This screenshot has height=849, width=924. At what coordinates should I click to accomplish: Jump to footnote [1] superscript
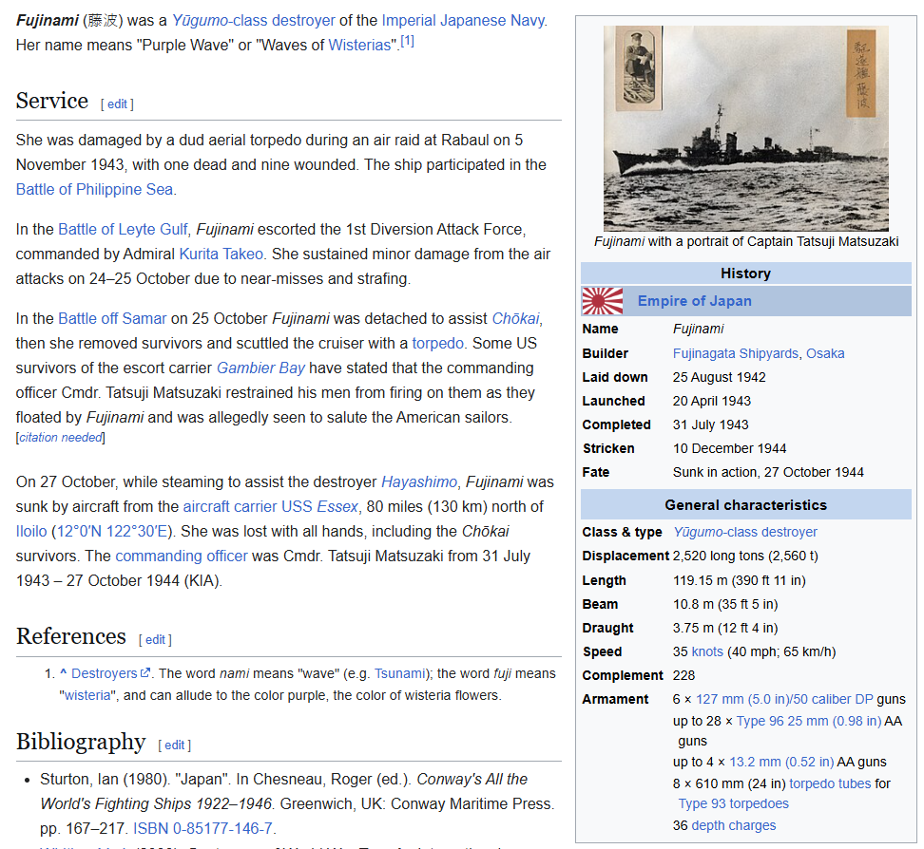(407, 41)
